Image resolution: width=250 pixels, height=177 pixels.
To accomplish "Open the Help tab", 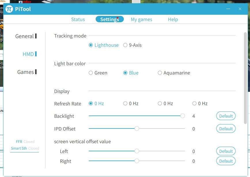I will click(173, 19).
